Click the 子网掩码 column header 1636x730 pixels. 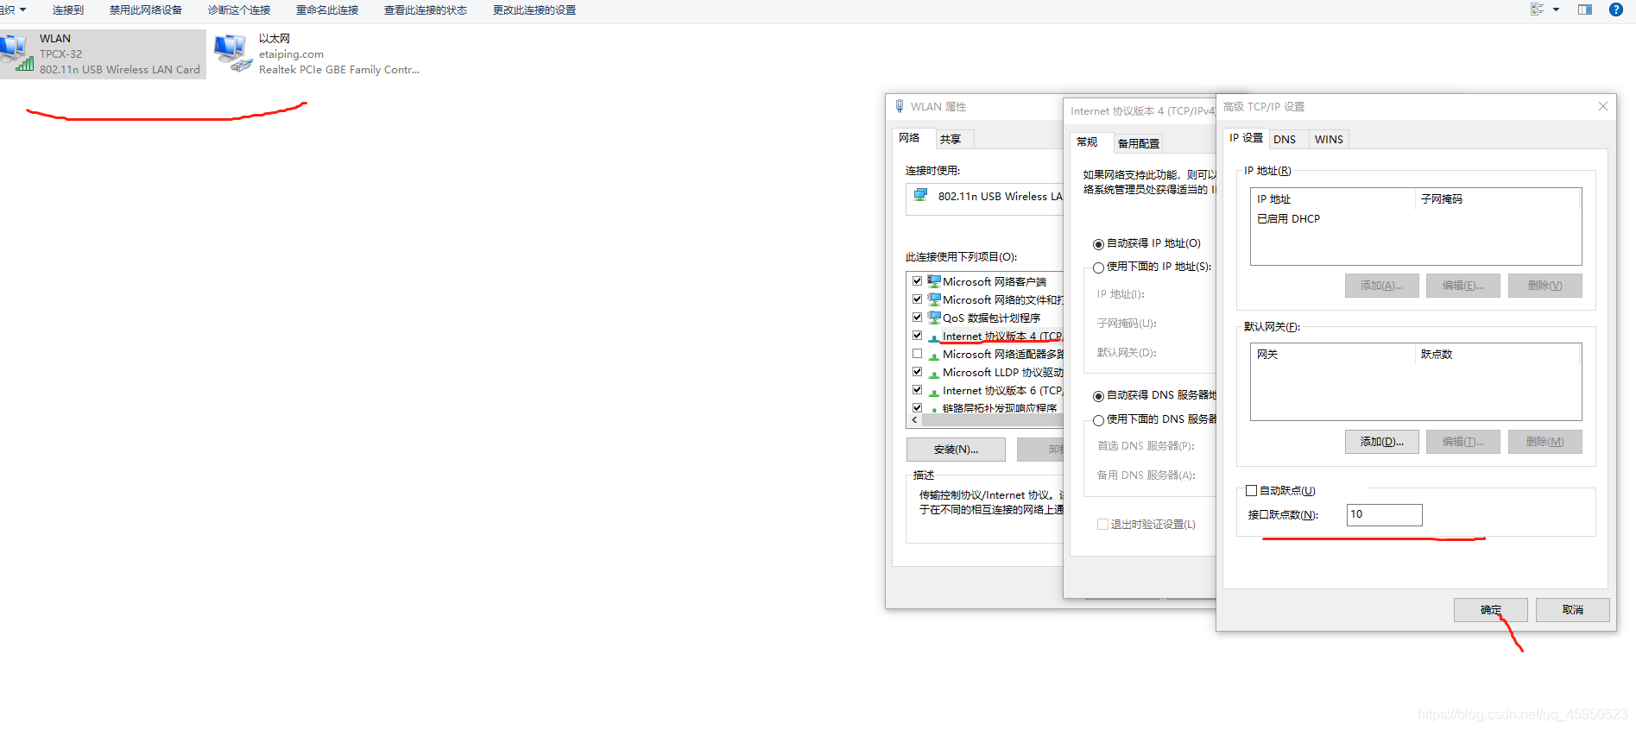(x=1498, y=199)
